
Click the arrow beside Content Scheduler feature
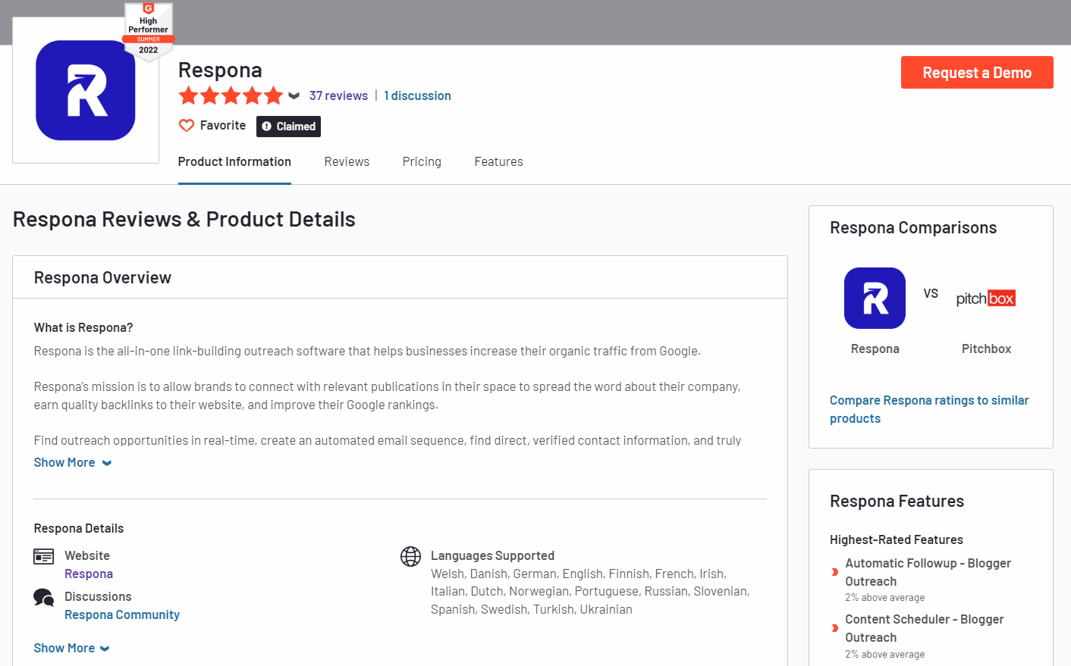(835, 628)
